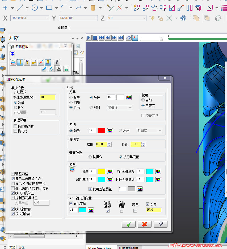Open the help question mark icon
The image size is (227, 249).
point(183,18)
